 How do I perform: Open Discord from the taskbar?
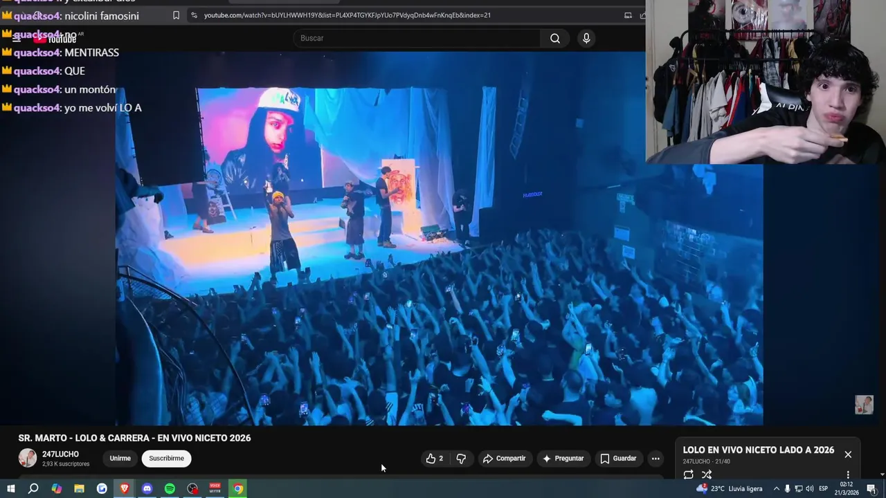click(x=147, y=489)
